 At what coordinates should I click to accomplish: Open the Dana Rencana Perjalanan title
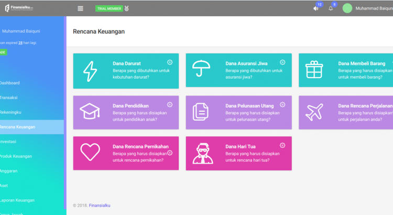coord(365,106)
